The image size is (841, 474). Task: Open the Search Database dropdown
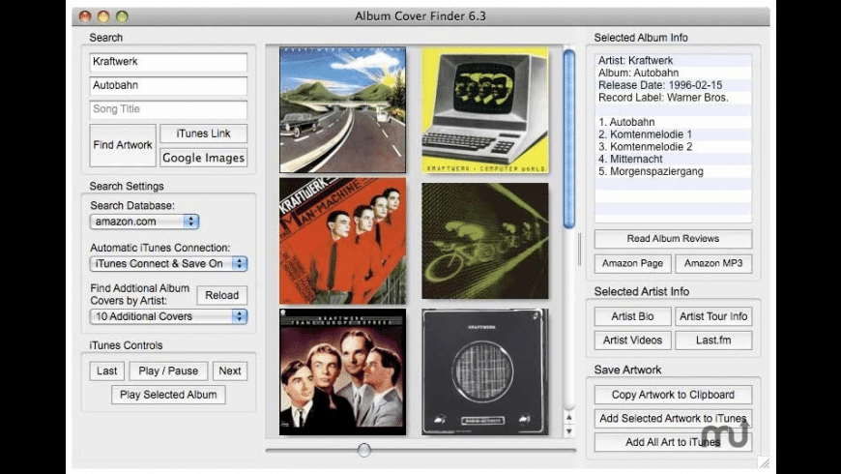pyautogui.click(x=144, y=222)
